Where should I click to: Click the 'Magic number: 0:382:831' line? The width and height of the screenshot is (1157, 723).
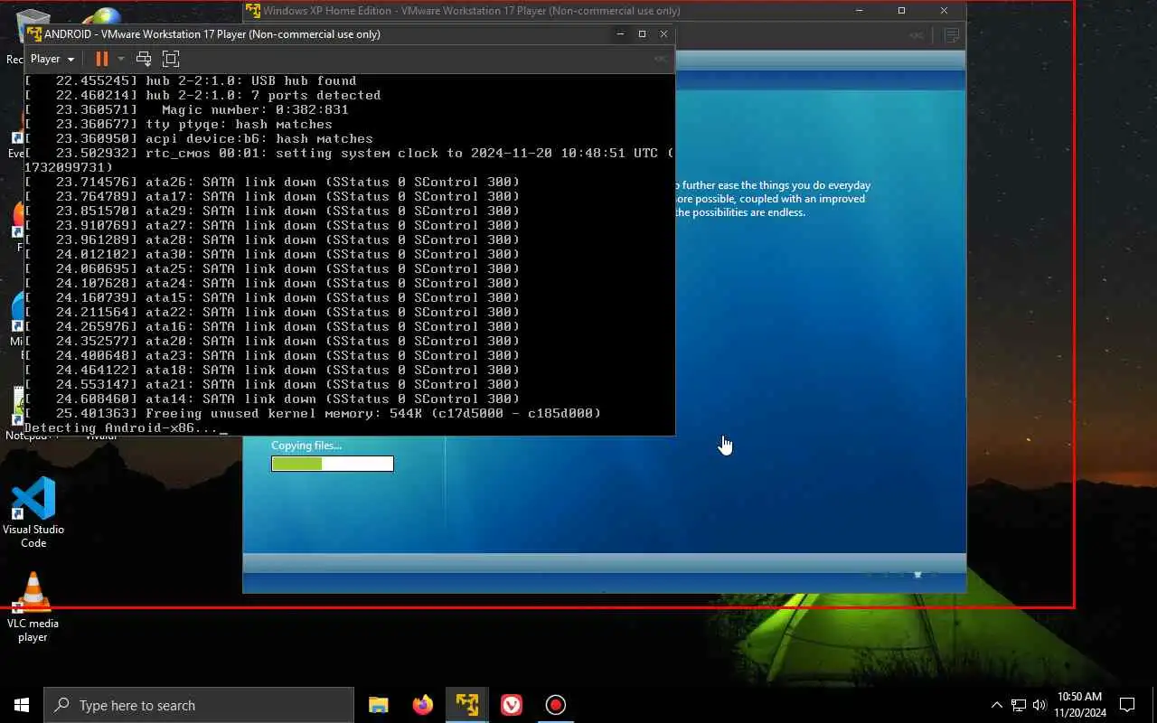[x=186, y=109]
